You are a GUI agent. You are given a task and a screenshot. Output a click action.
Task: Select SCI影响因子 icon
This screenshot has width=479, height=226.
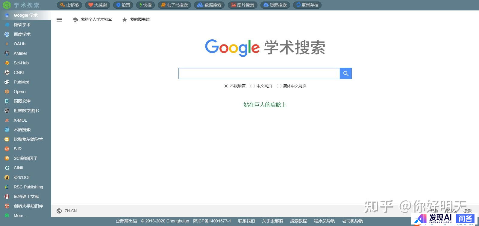(x=7, y=158)
